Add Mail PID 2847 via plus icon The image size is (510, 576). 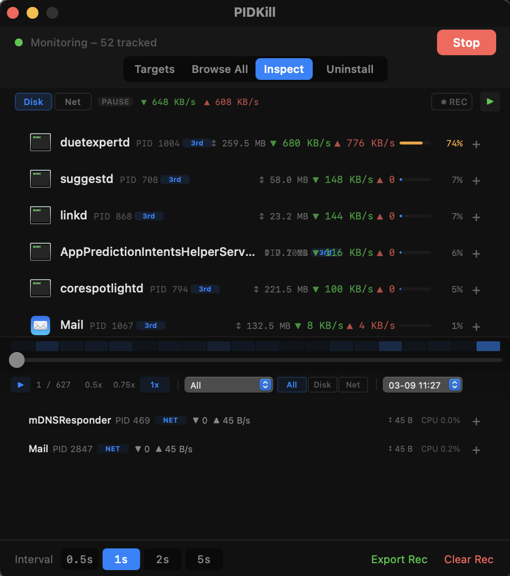(x=476, y=450)
